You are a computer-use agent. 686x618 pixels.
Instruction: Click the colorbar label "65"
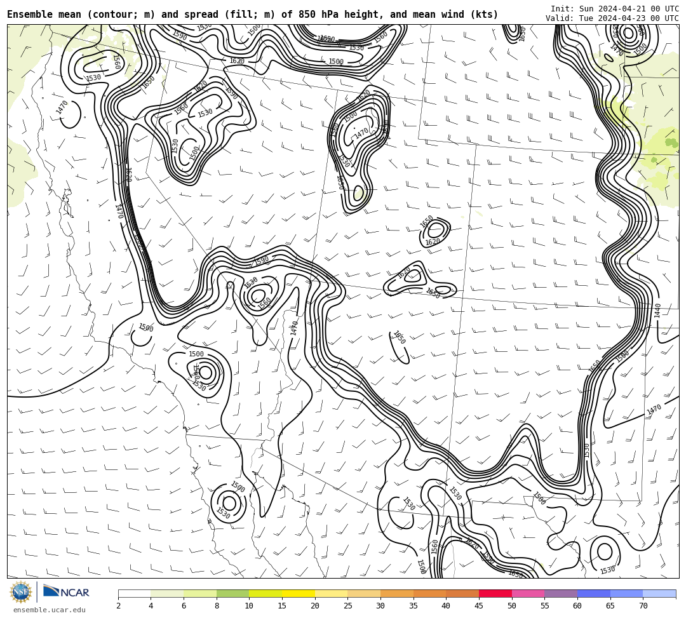(610, 606)
